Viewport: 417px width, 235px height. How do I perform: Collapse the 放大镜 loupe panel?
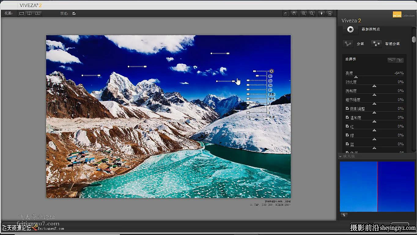pos(340,156)
